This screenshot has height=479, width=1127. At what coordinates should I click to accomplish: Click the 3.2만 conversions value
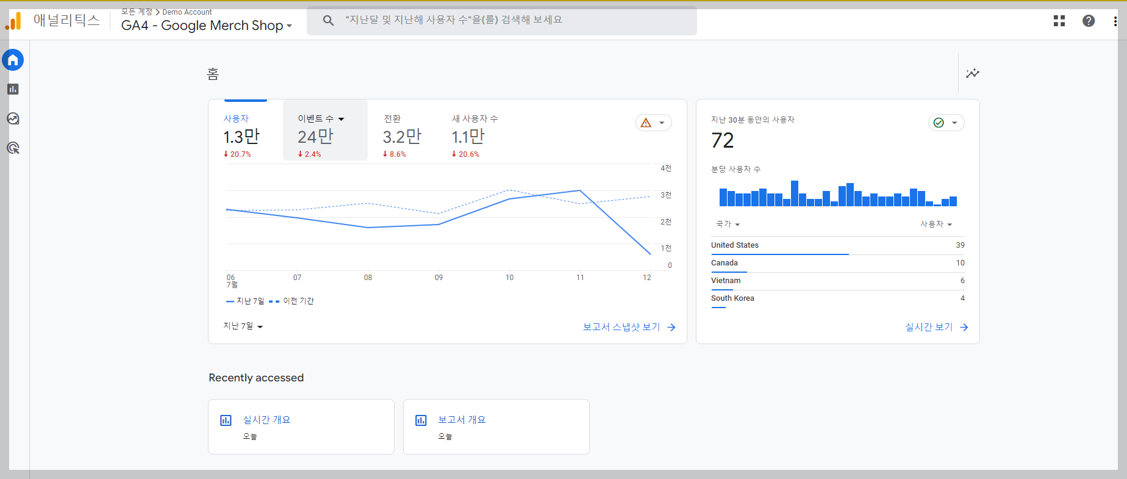click(x=402, y=137)
